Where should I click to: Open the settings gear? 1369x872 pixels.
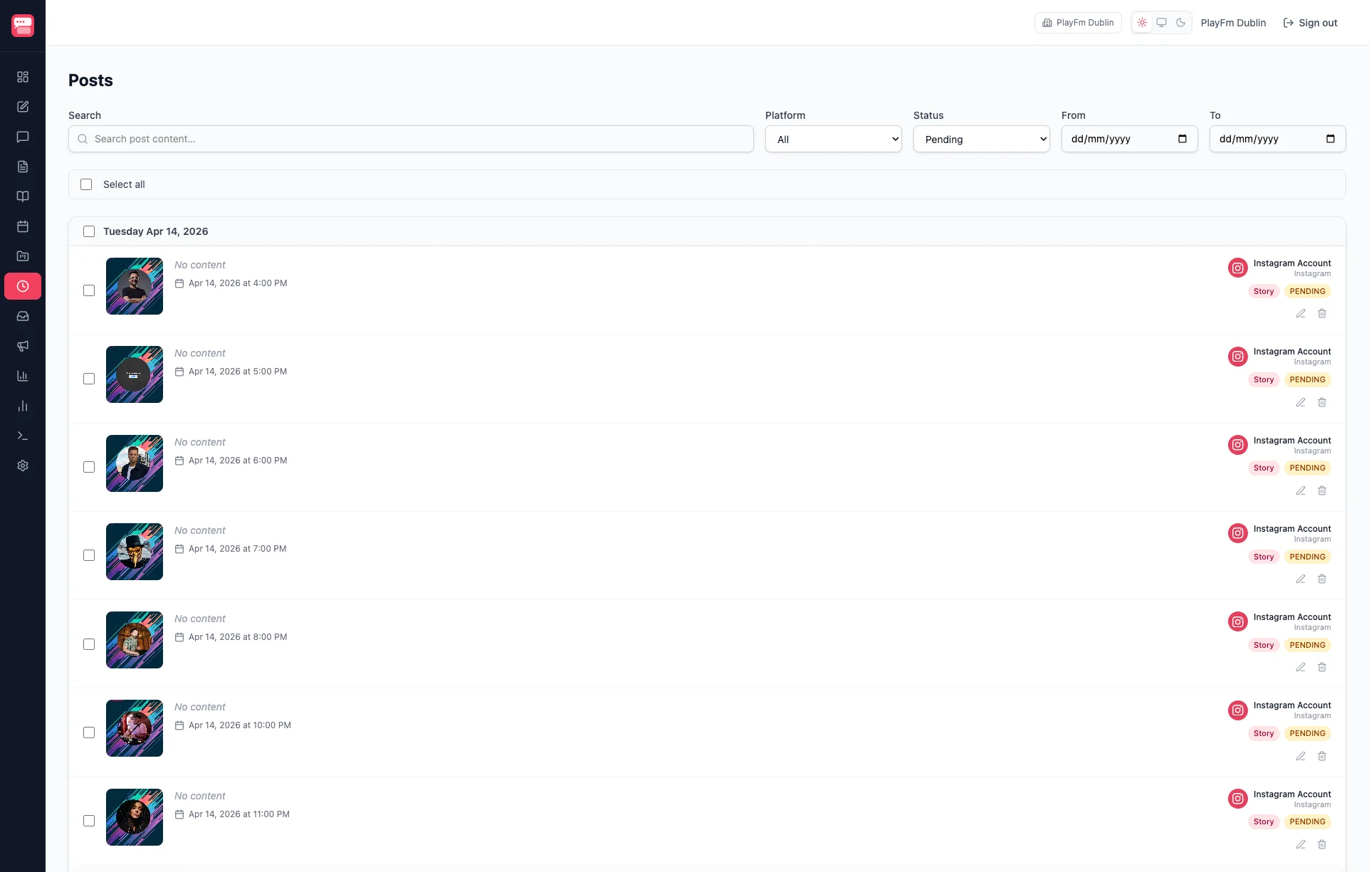coord(23,466)
